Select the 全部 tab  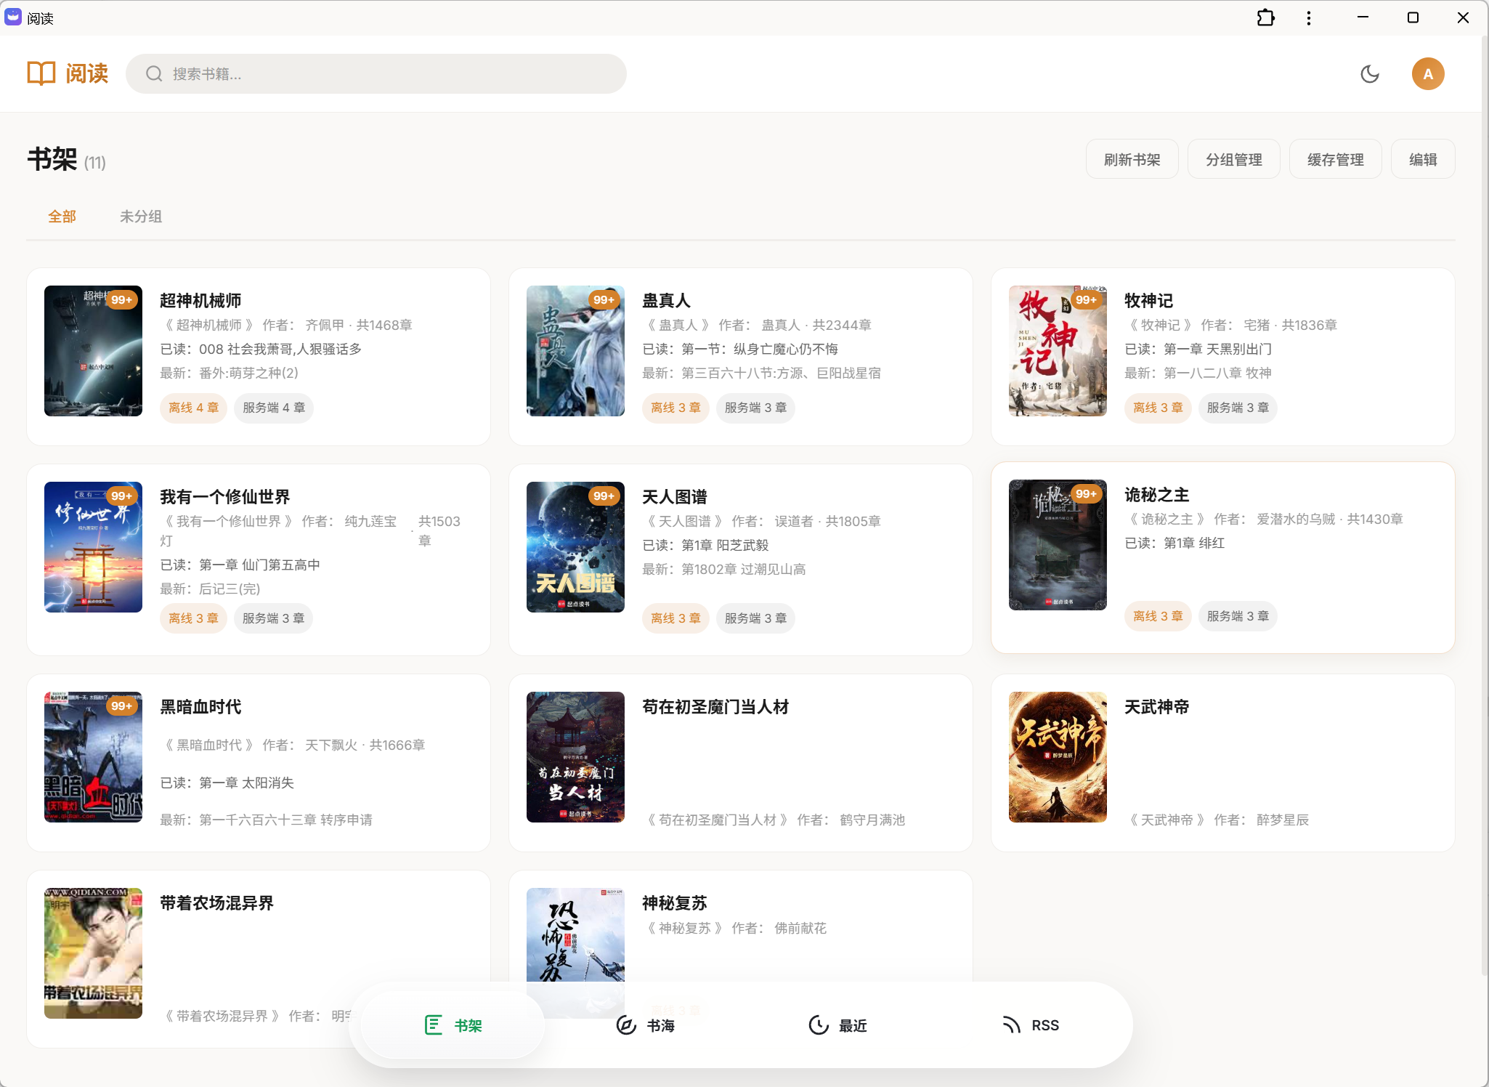pyautogui.click(x=62, y=216)
